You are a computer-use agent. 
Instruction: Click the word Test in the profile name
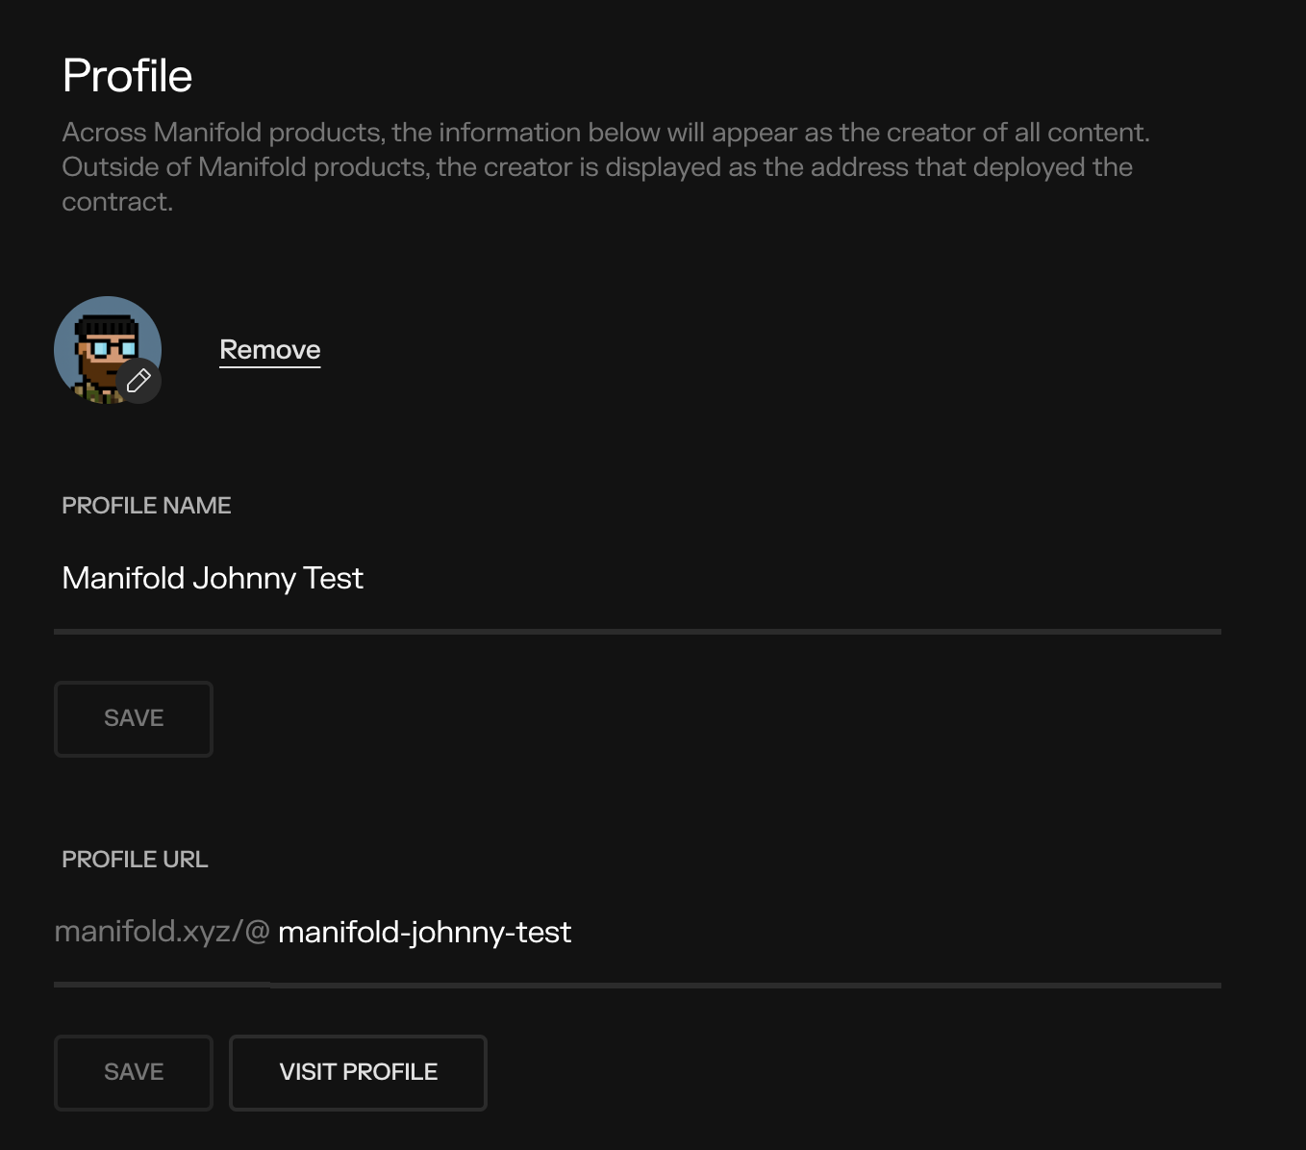(x=333, y=579)
